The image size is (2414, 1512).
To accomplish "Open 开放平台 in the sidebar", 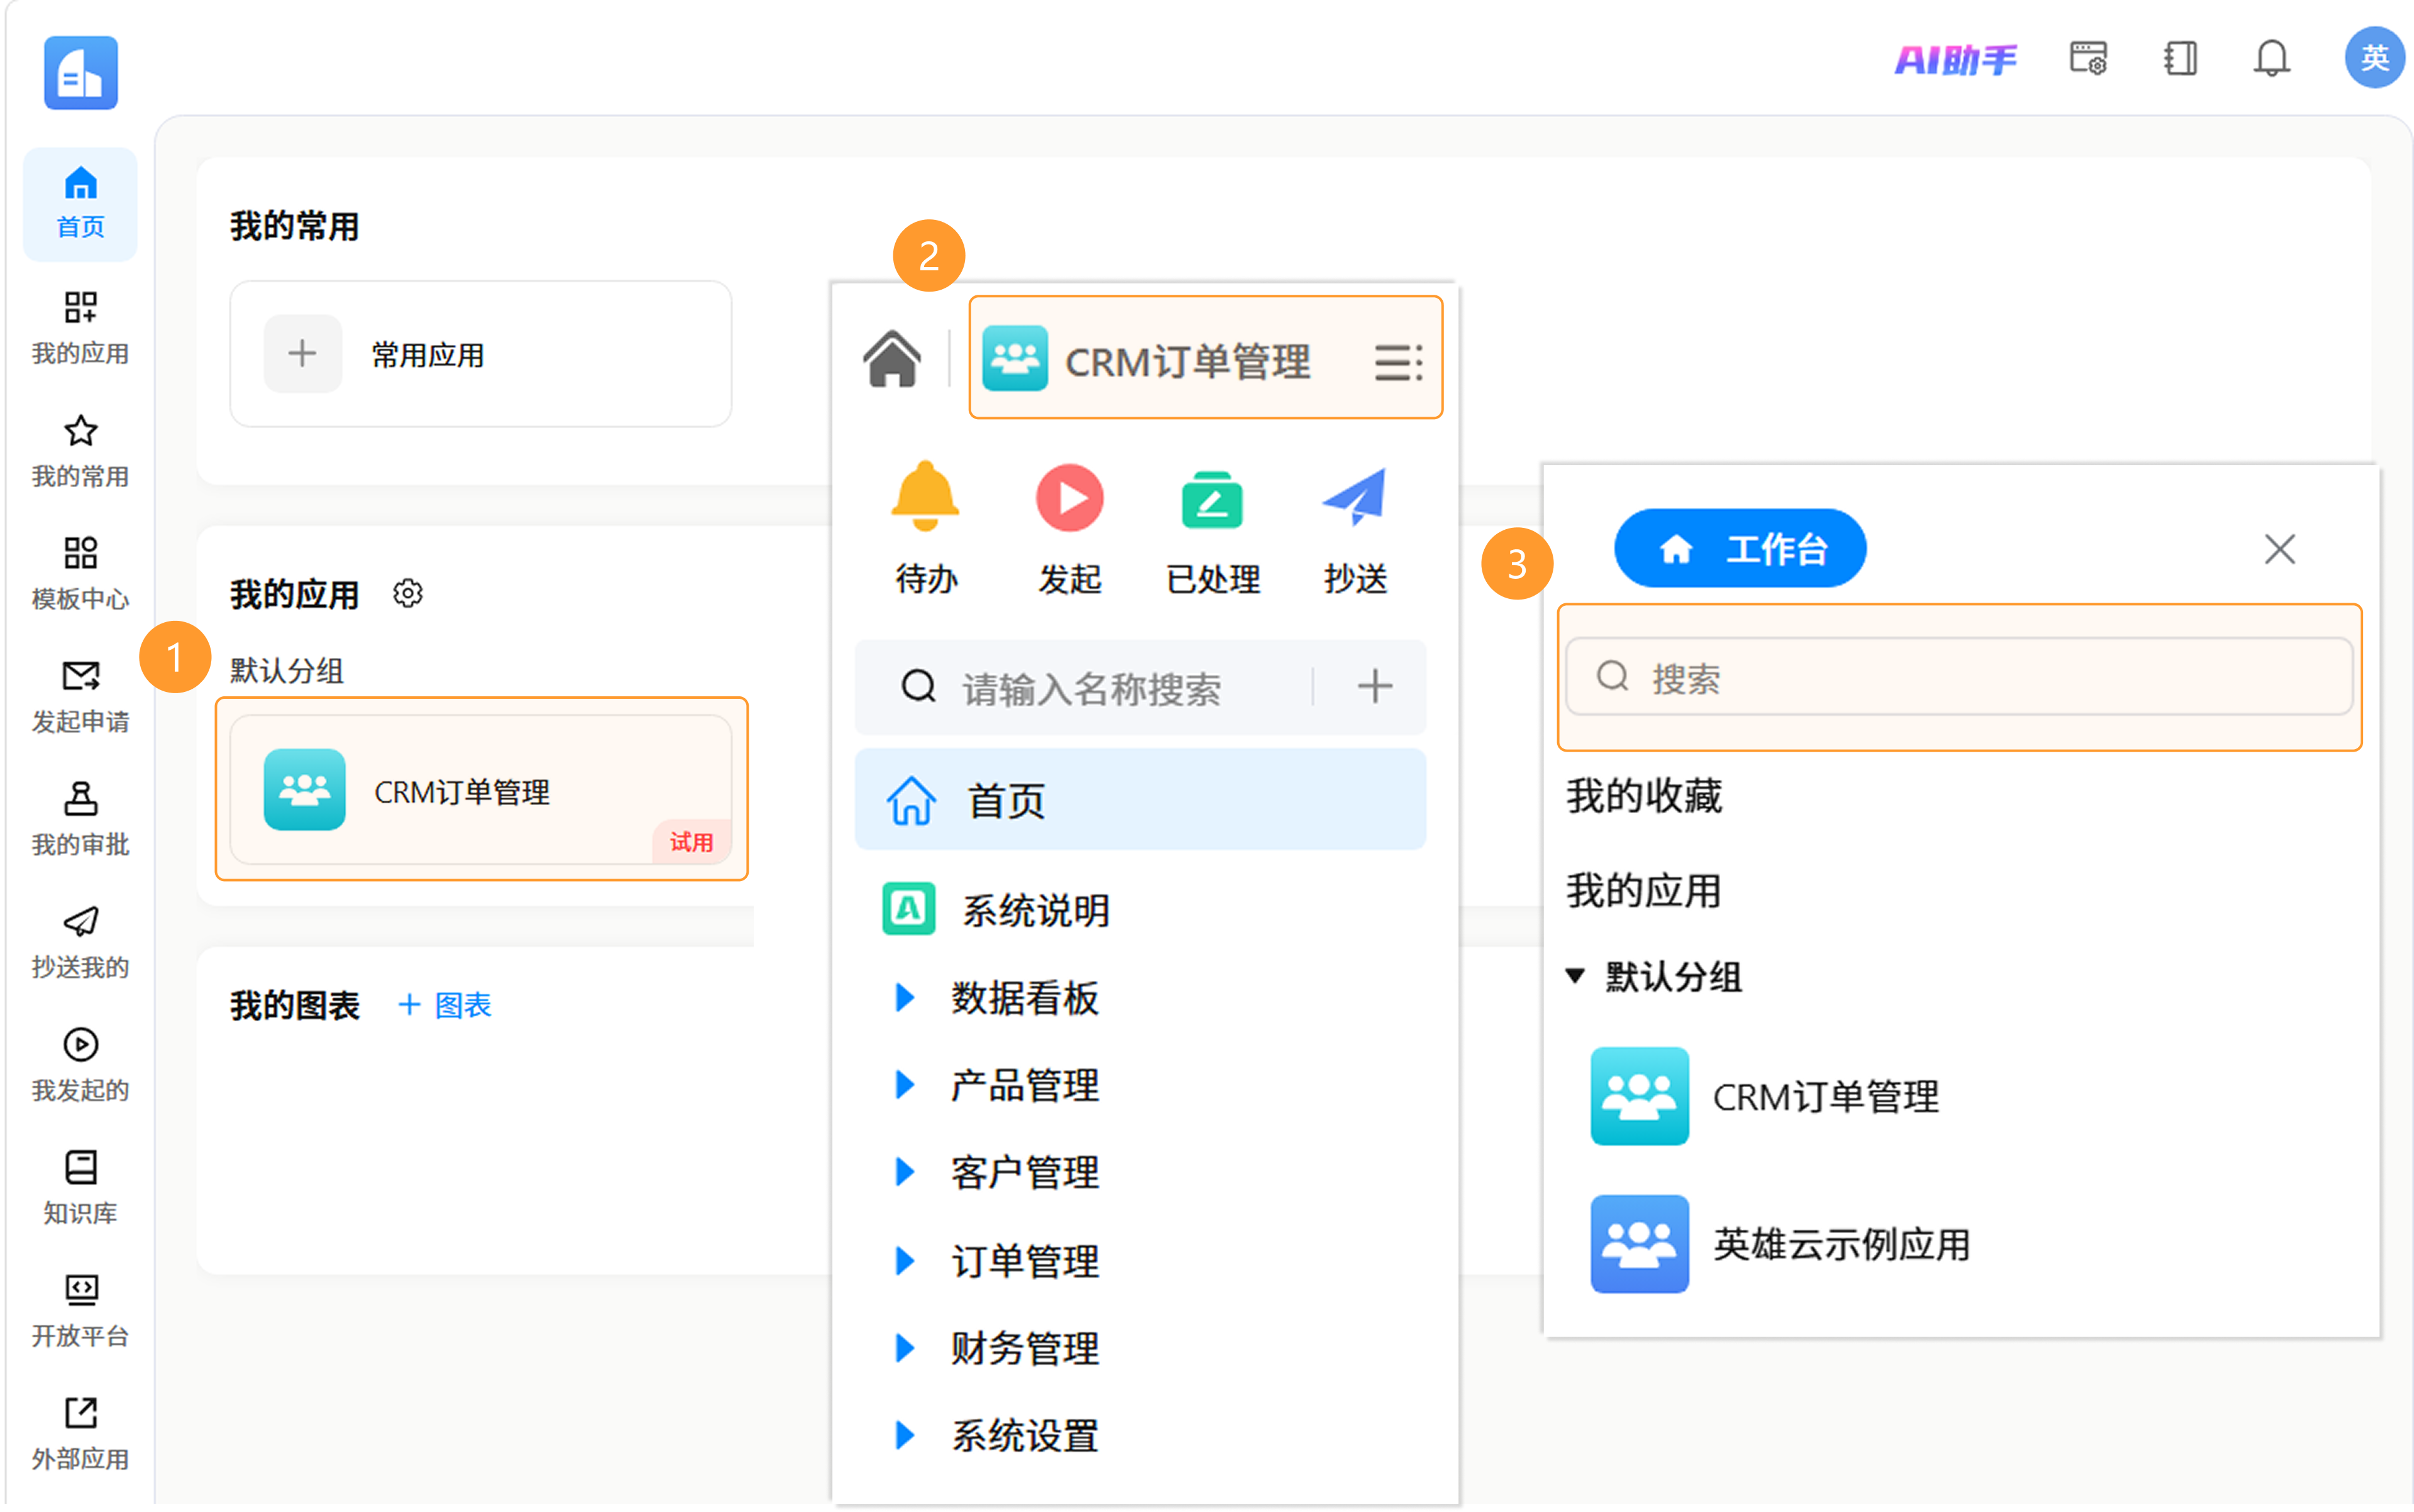I will 80,1311.
